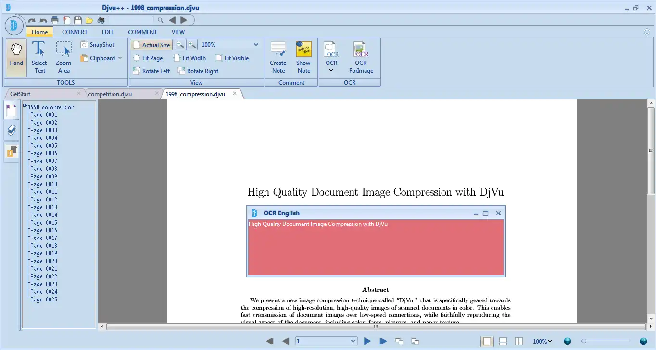Apply Fit Width view
The image size is (656, 350).
click(x=189, y=58)
